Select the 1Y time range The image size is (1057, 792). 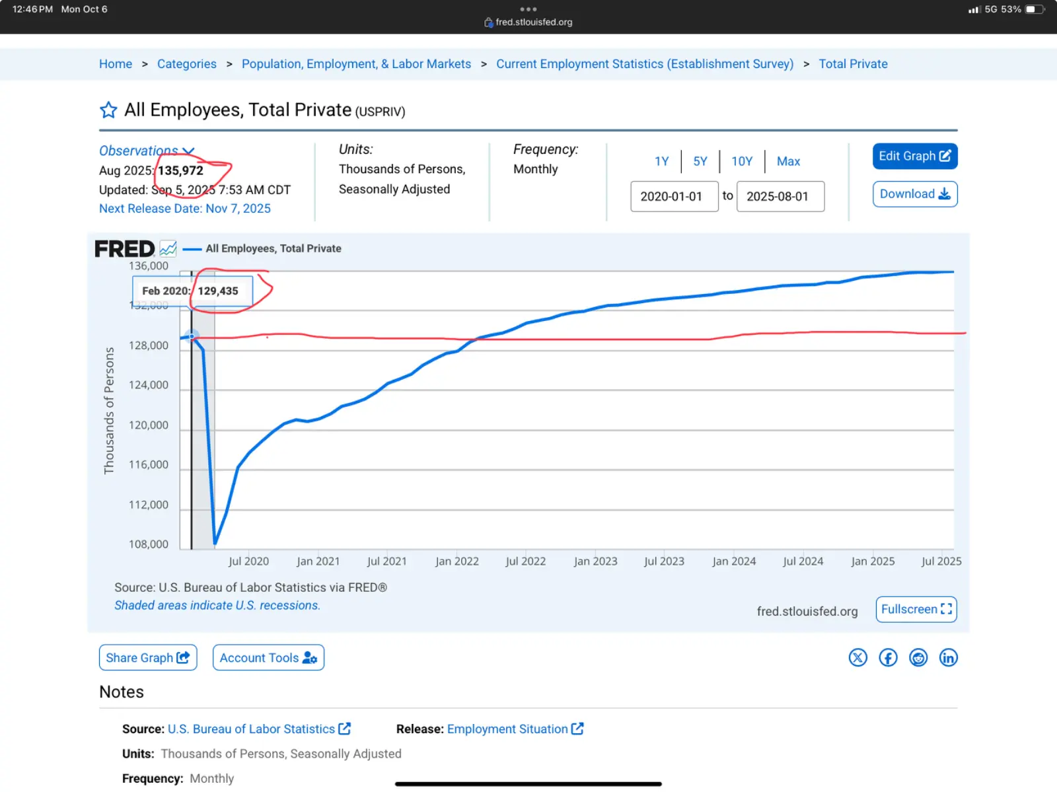tap(661, 161)
